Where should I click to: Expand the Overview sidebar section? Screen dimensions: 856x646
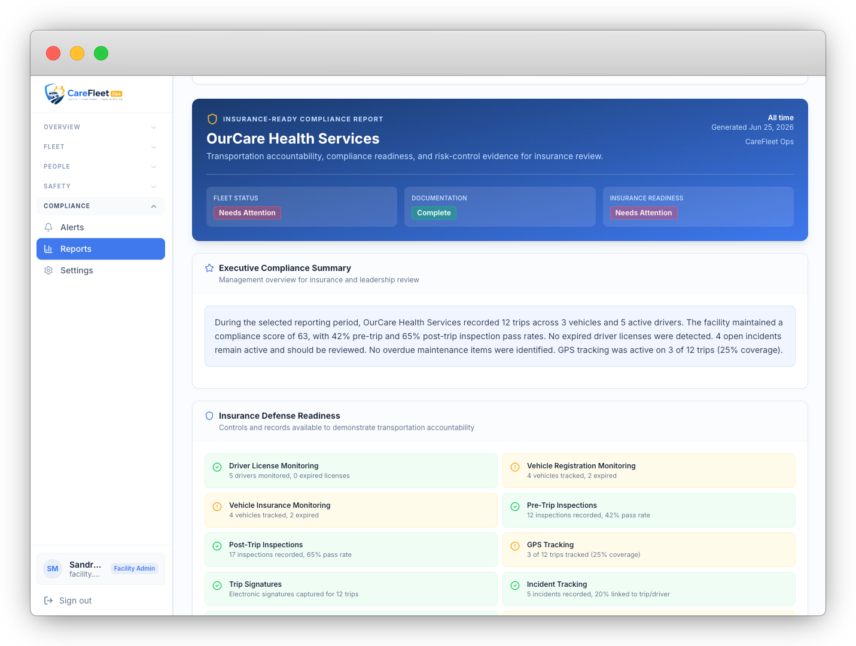point(100,127)
